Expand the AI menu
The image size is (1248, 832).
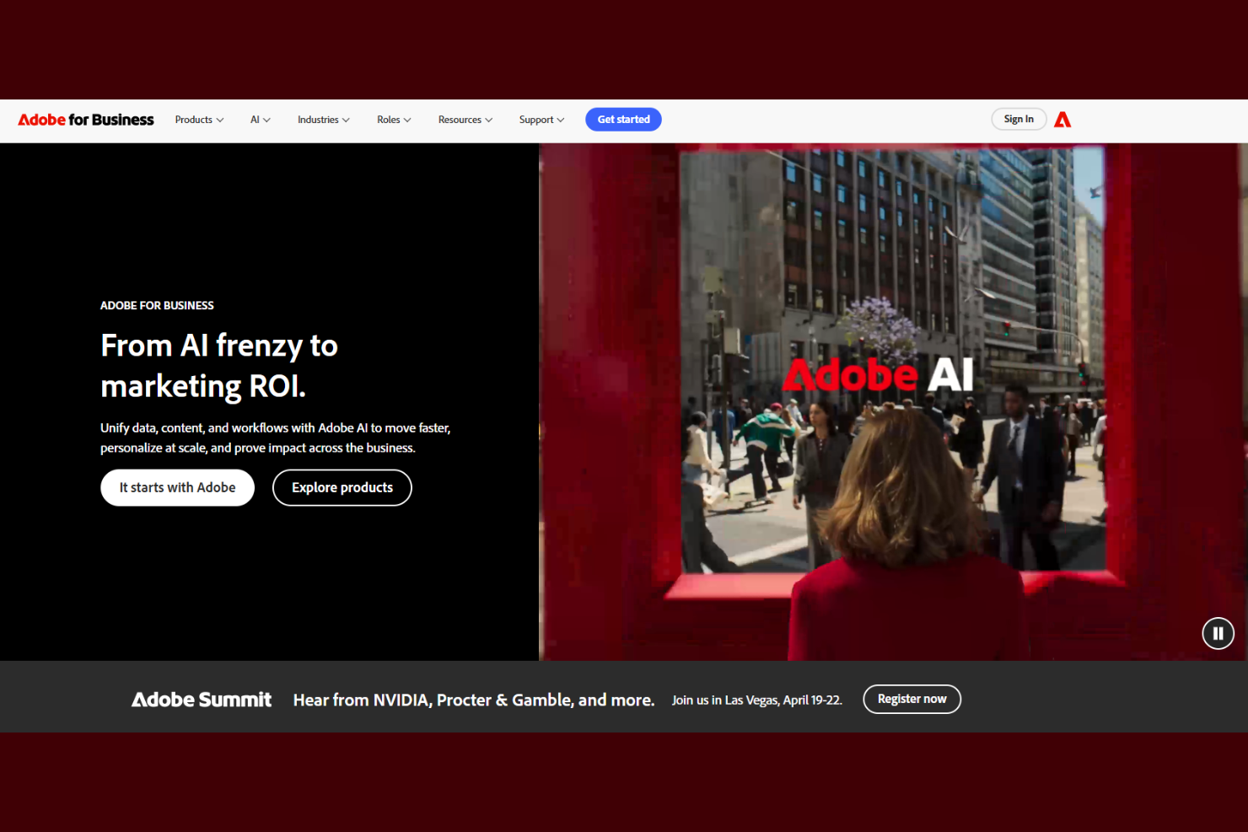pyautogui.click(x=260, y=120)
